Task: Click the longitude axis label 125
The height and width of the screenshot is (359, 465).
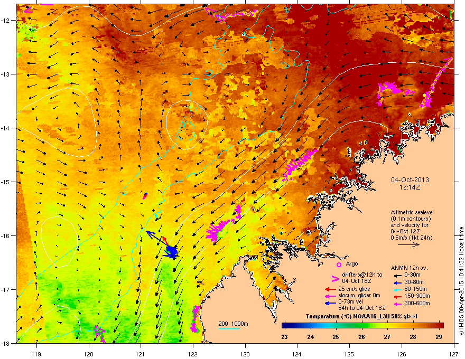Action: pos(349,354)
